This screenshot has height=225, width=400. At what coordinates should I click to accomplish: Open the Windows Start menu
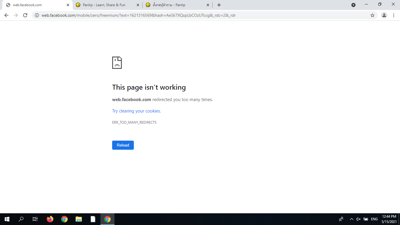tap(7, 219)
